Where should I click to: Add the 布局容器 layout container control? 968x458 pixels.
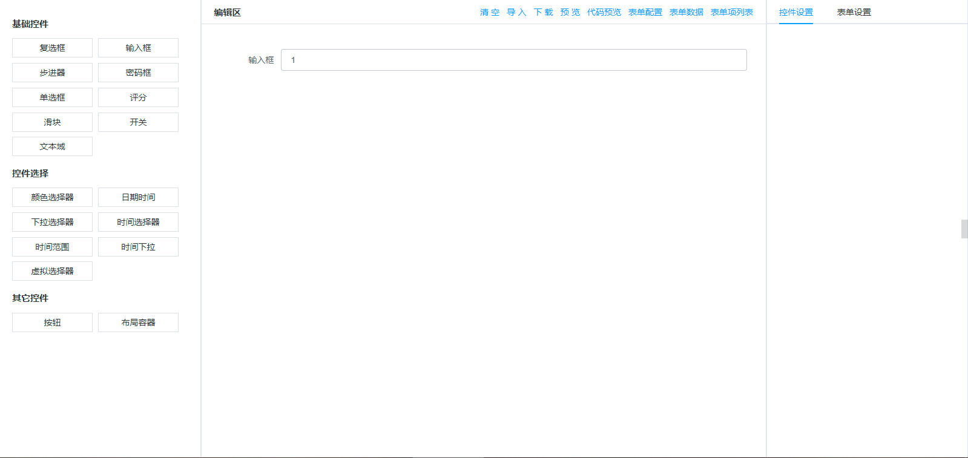point(138,322)
